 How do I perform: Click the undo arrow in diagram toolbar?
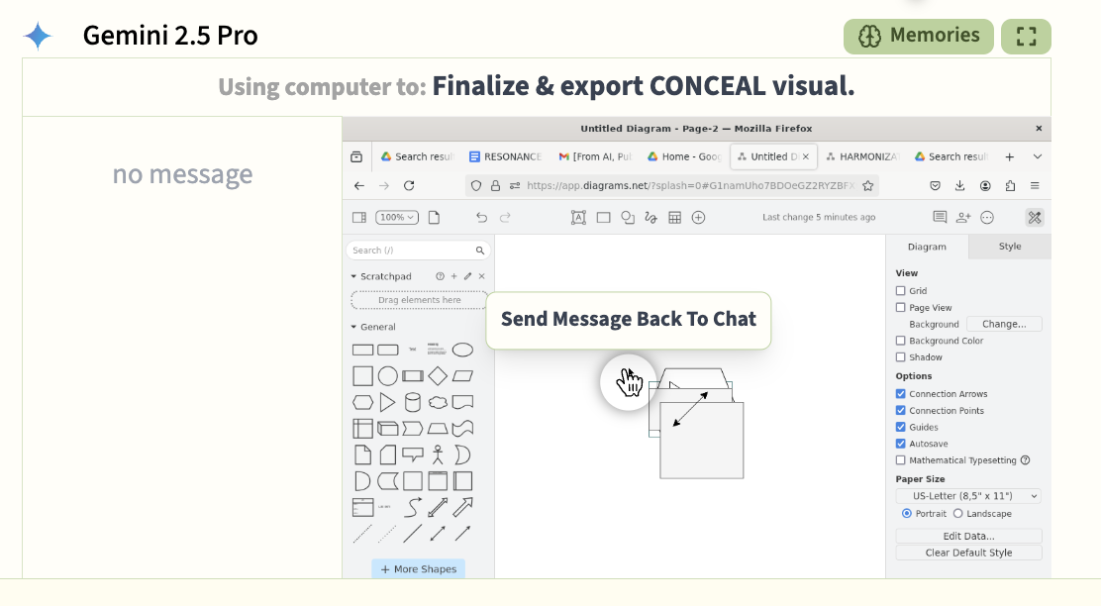pyautogui.click(x=481, y=218)
